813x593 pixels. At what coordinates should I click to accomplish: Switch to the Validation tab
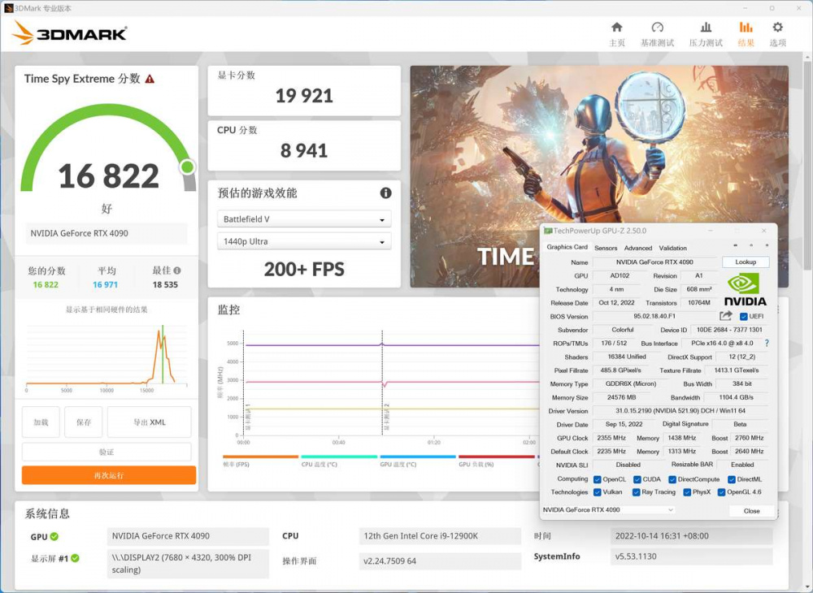point(672,248)
